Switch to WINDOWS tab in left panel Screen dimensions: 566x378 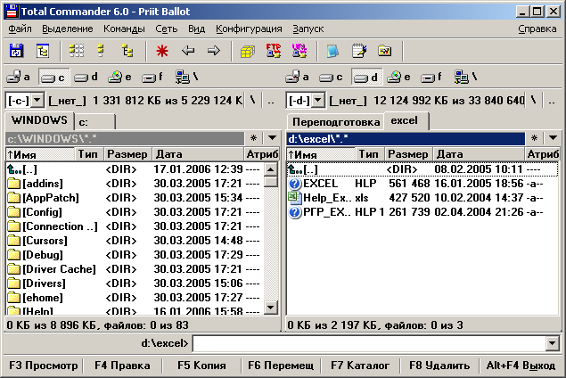(x=39, y=120)
